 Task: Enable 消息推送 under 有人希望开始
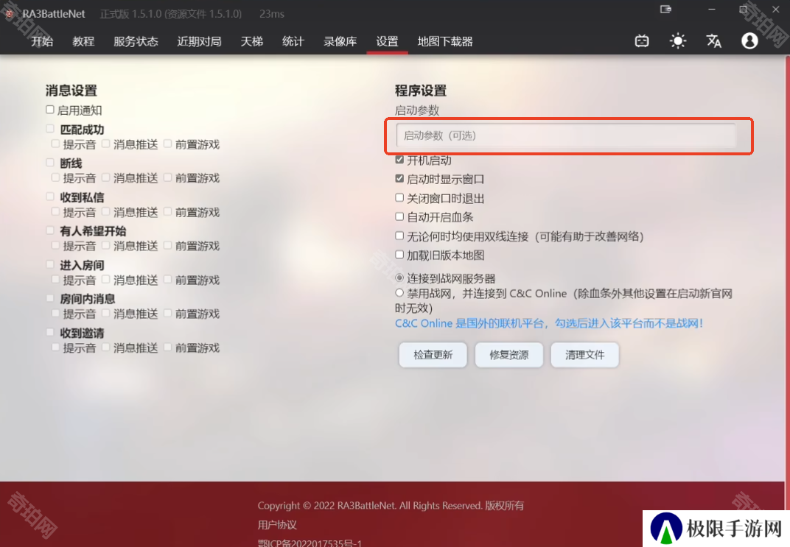coord(106,246)
